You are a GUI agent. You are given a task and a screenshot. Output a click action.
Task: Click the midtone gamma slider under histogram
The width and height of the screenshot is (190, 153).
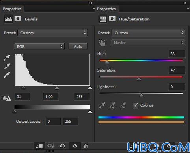point(57,88)
